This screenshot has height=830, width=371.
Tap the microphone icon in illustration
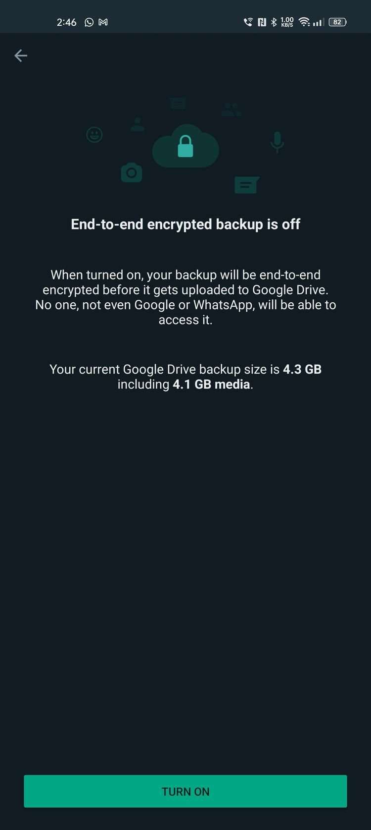point(277,142)
